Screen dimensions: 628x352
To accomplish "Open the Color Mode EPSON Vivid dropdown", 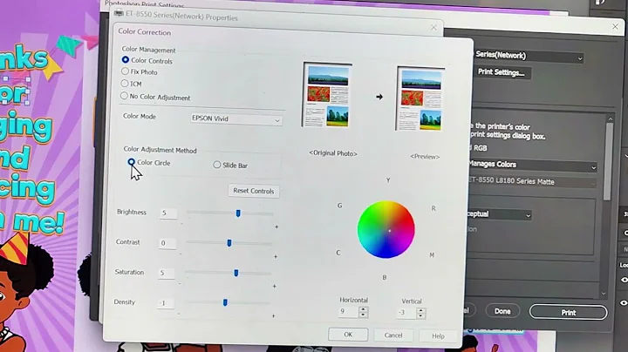I will point(235,118).
